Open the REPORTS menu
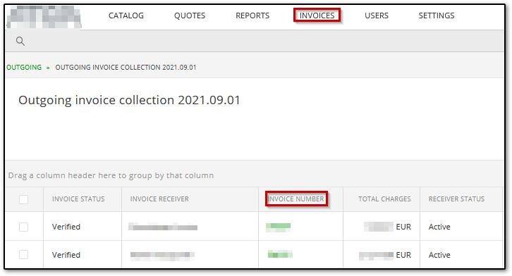 click(x=252, y=15)
